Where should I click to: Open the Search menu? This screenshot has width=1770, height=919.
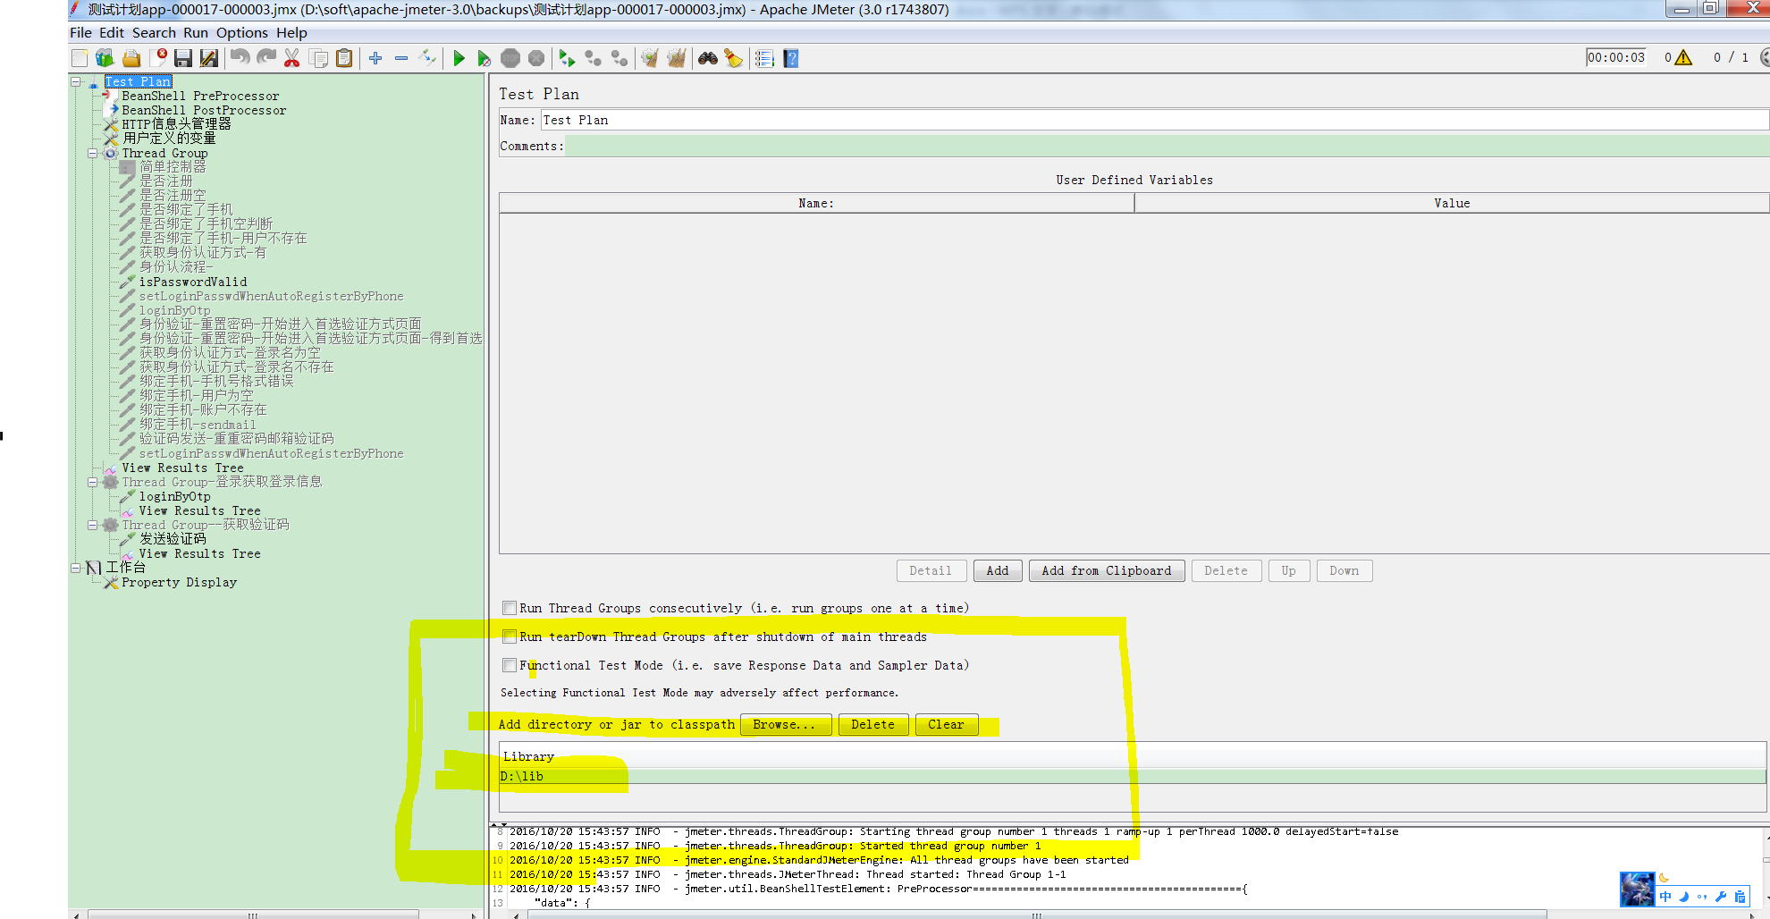[x=154, y=32]
